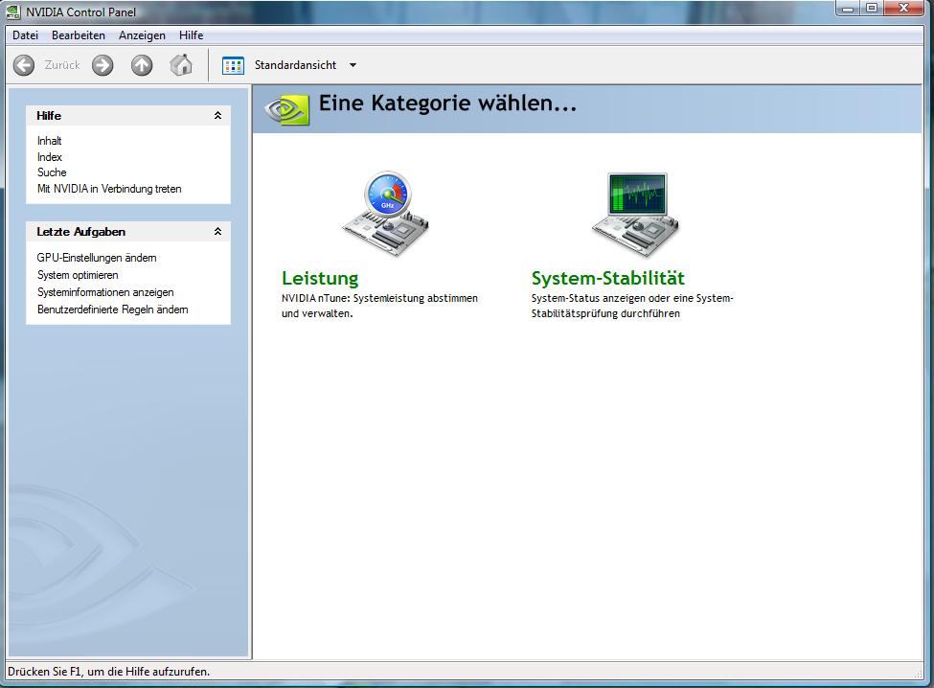This screenshot has height=688, width=934.
Task: Open System optimieren task
Action: pyautogui.click(x=78, y=275)
